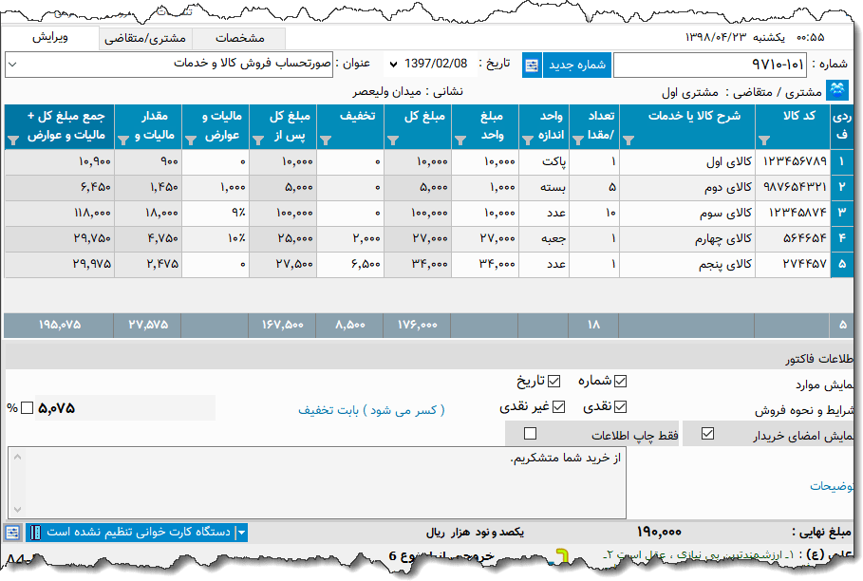863x581 pixels.
Task: Uncheck the شماره checkbox
Action: click(621, 381)
